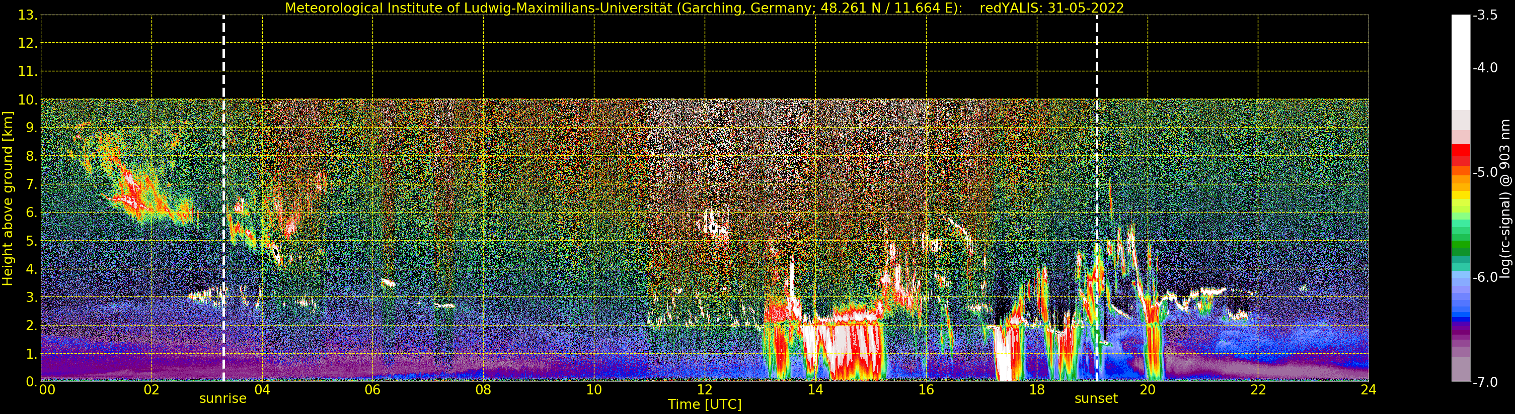Click the Meteorological Institute title text
This screenshot has height=414, width=1515.
(x=624, y=8)
